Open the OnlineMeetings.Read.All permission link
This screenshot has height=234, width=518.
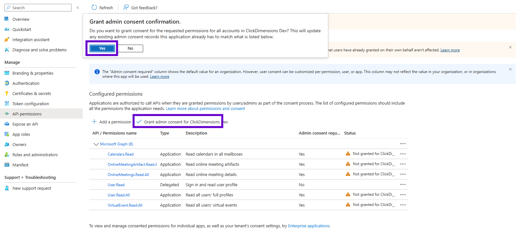[128, 175]
